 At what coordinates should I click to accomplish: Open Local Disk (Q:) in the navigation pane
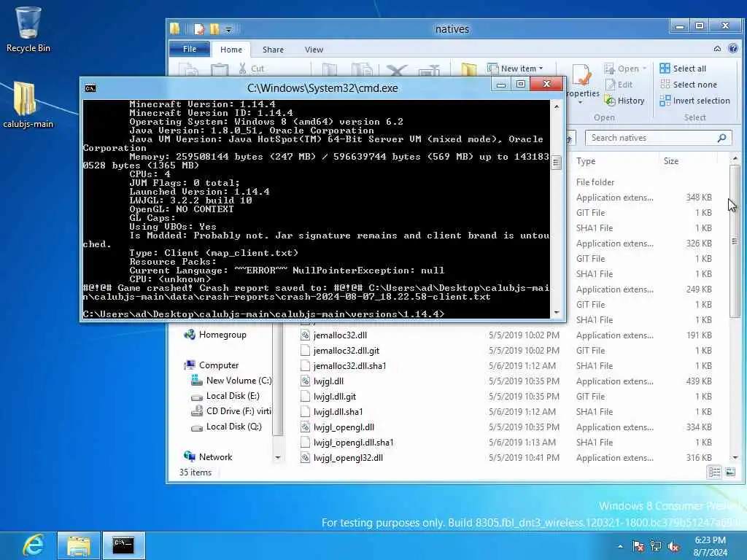[x=233, y=426]
